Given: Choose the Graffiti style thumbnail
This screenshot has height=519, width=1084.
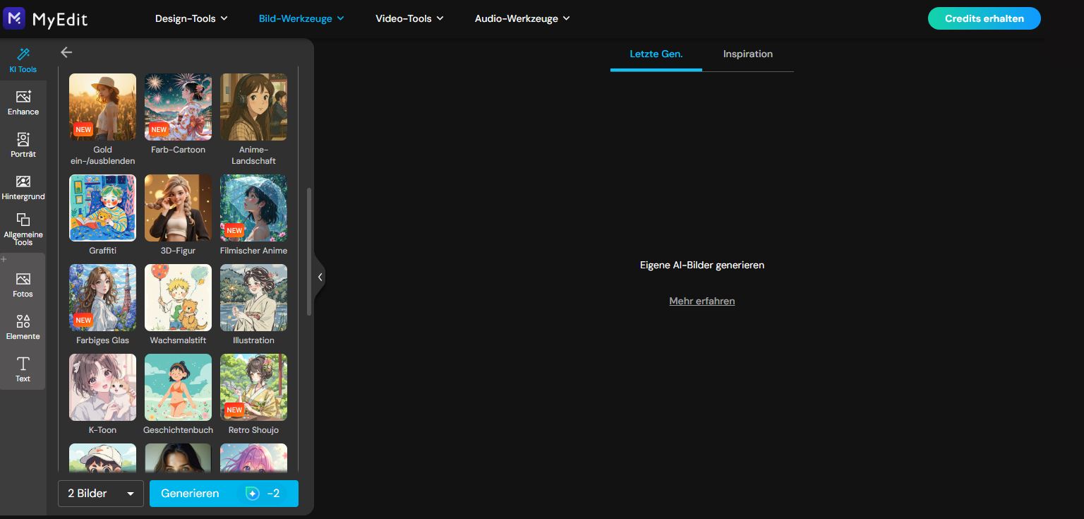Looking at the screenshot, I should 102,208.
